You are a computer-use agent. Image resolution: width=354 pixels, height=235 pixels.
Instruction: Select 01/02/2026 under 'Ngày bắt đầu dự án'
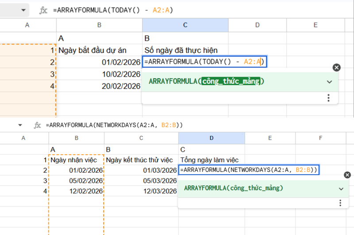click(99, 62)
